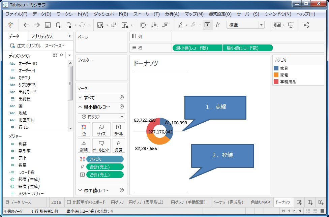Viewport: 329px width, 217px height.
Task: Collapse the すべて marks section
Action: click(80, 98)
